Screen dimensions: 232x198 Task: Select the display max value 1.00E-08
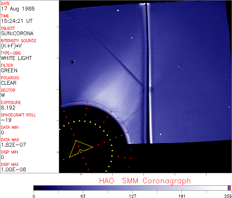[14, 169]
